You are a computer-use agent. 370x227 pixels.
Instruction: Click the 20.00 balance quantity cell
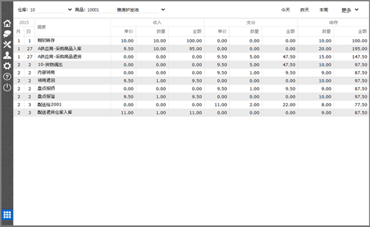325,49
